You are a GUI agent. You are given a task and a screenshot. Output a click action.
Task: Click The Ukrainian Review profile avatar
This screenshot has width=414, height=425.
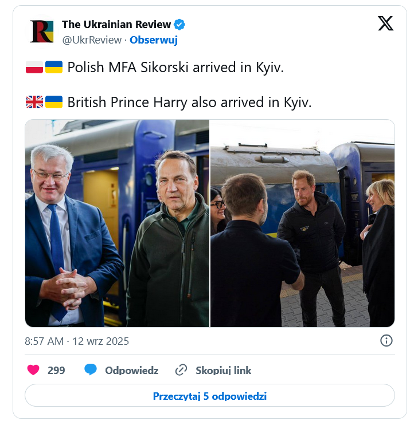(42, 32)
